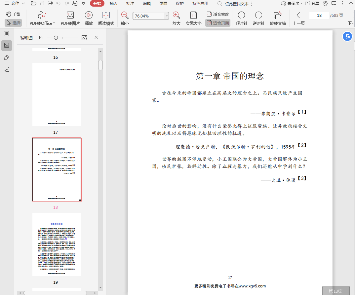Click 旋转文档 rotate document
355x295 pixels.
278,18
